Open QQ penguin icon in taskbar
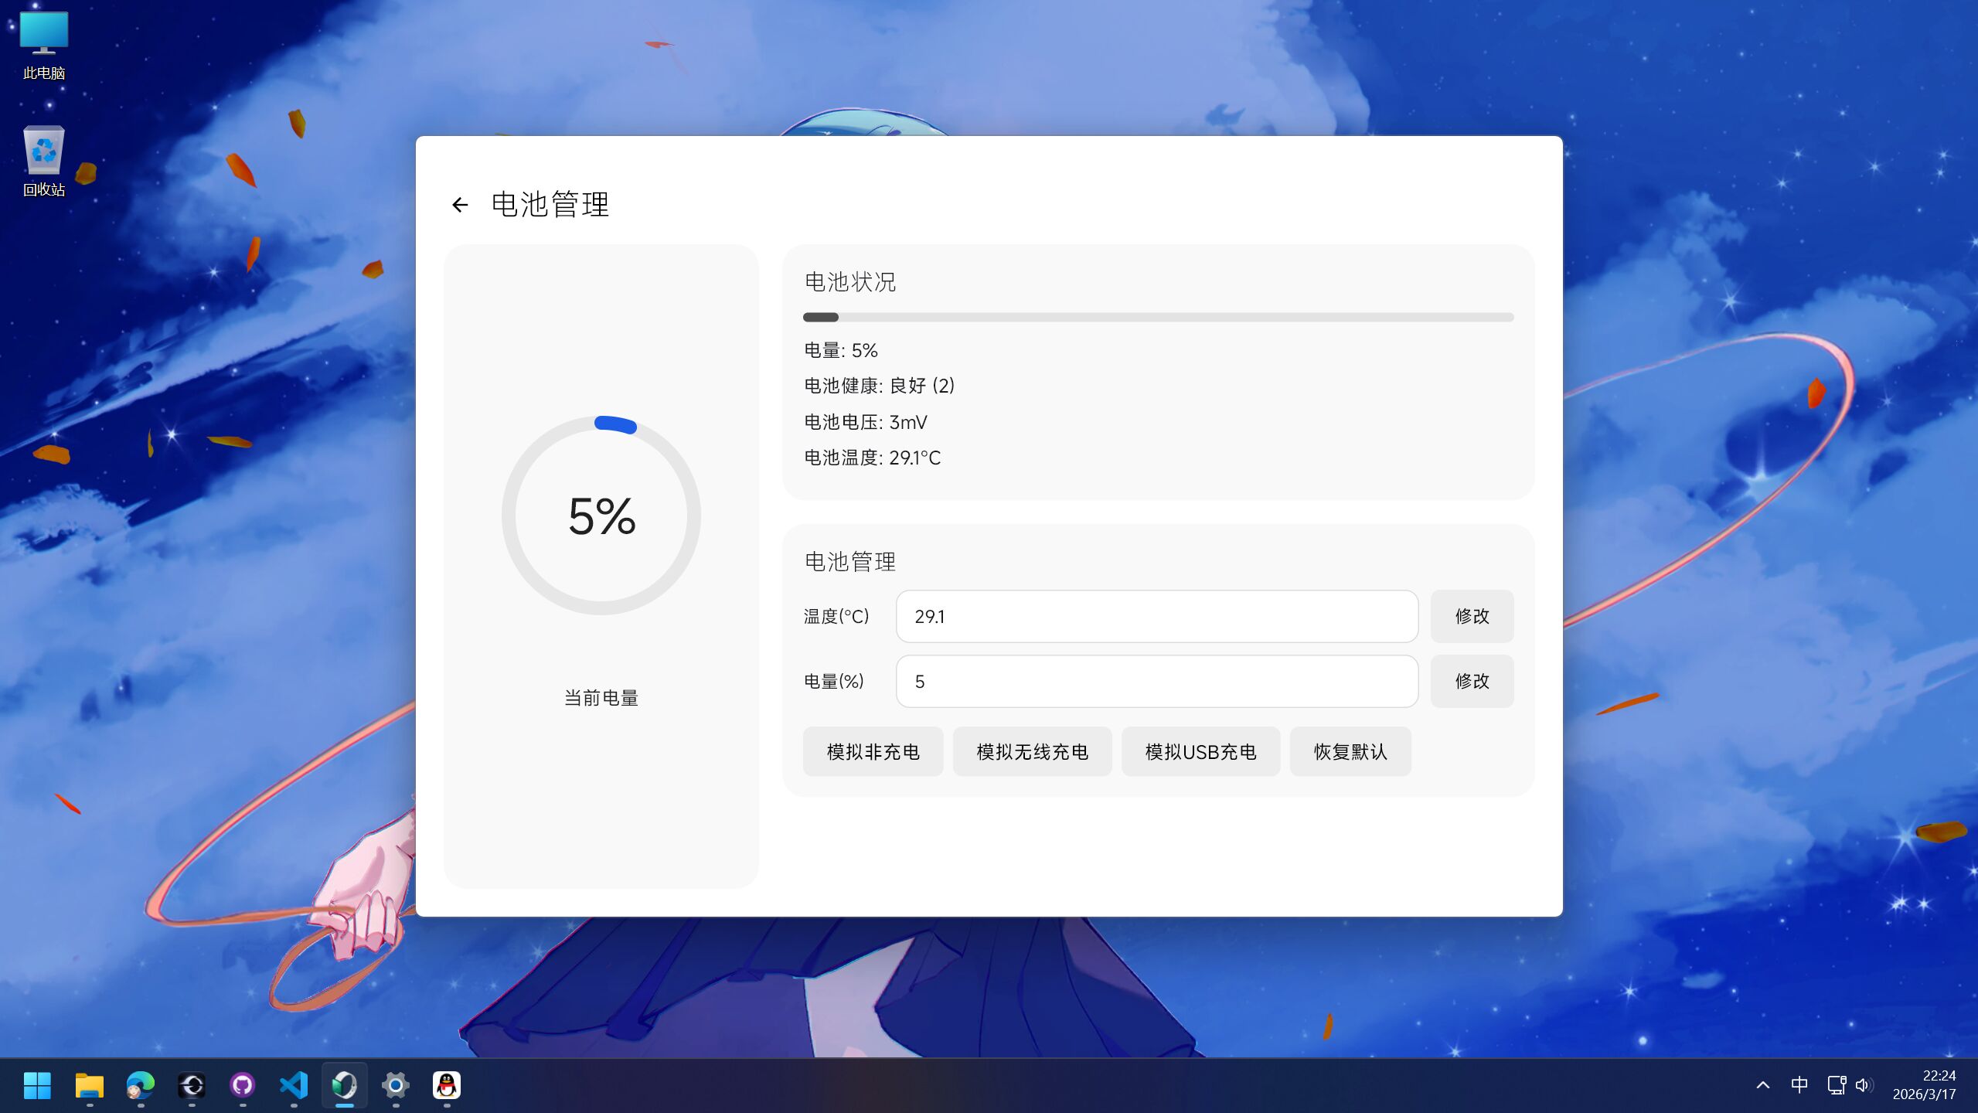 pyautogui.click(x=446, y=1085)
